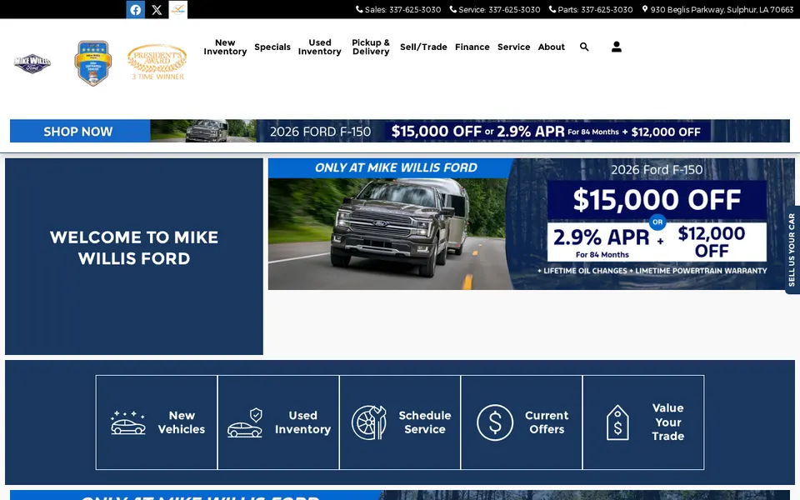Click the blue certified service badge
The width and height of the screenshot is (800, 500).
(92, 63)
